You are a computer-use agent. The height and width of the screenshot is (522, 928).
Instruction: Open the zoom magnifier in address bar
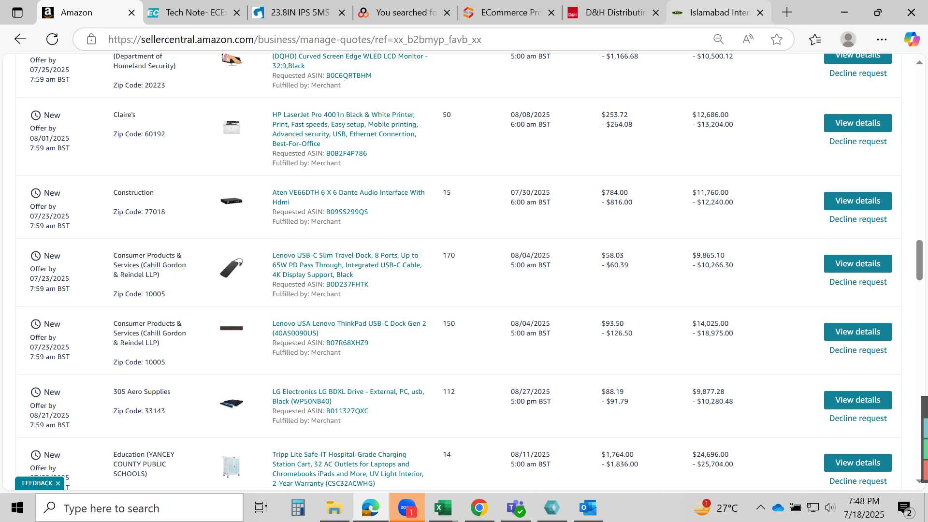[x=719, y=39]
